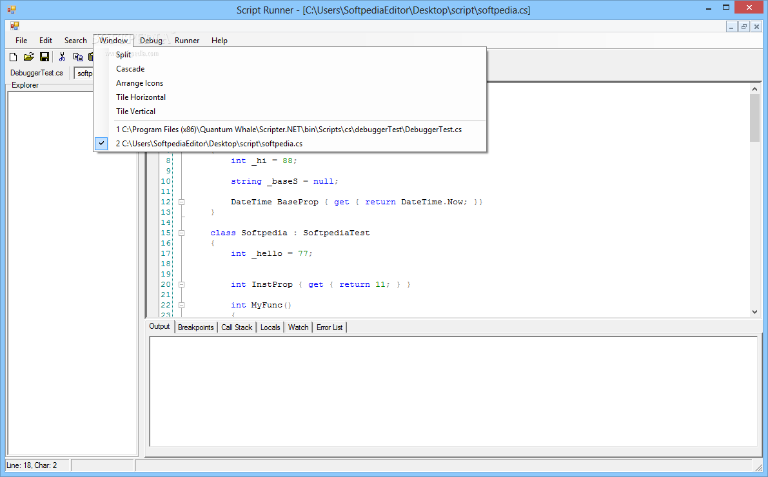This screenshot has height=477, width=768.
Task: Open the Search menu
Action: [x=75, y=41]
